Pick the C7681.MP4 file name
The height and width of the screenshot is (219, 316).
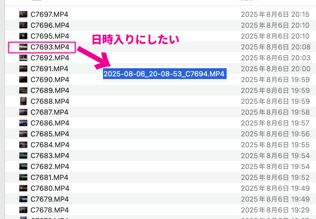tap(49, 177)
